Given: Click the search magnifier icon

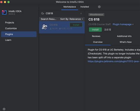Looking at the screenshot, I should pos(43,14).
